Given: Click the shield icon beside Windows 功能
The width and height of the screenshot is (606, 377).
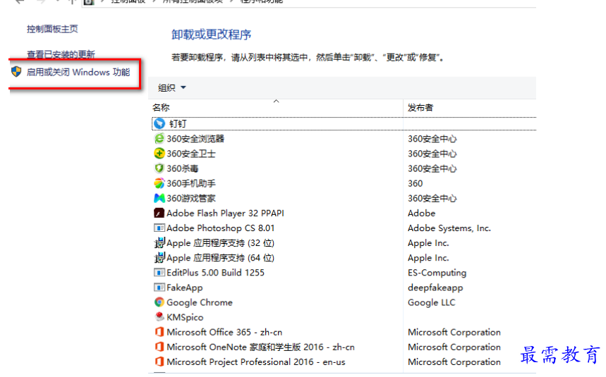Looking at the screenshot, I should coord(16,72).
